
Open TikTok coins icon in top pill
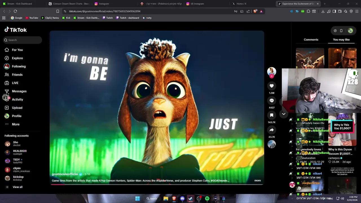pos(335,31)
